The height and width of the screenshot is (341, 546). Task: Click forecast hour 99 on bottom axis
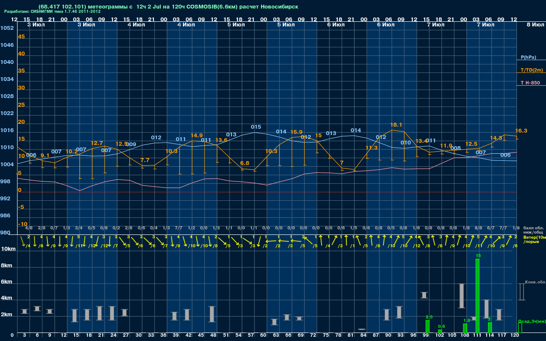426,335
